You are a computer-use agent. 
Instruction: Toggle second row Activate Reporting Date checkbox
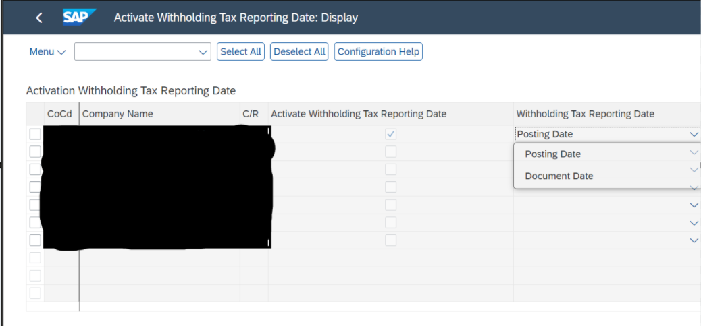point(391,152)
